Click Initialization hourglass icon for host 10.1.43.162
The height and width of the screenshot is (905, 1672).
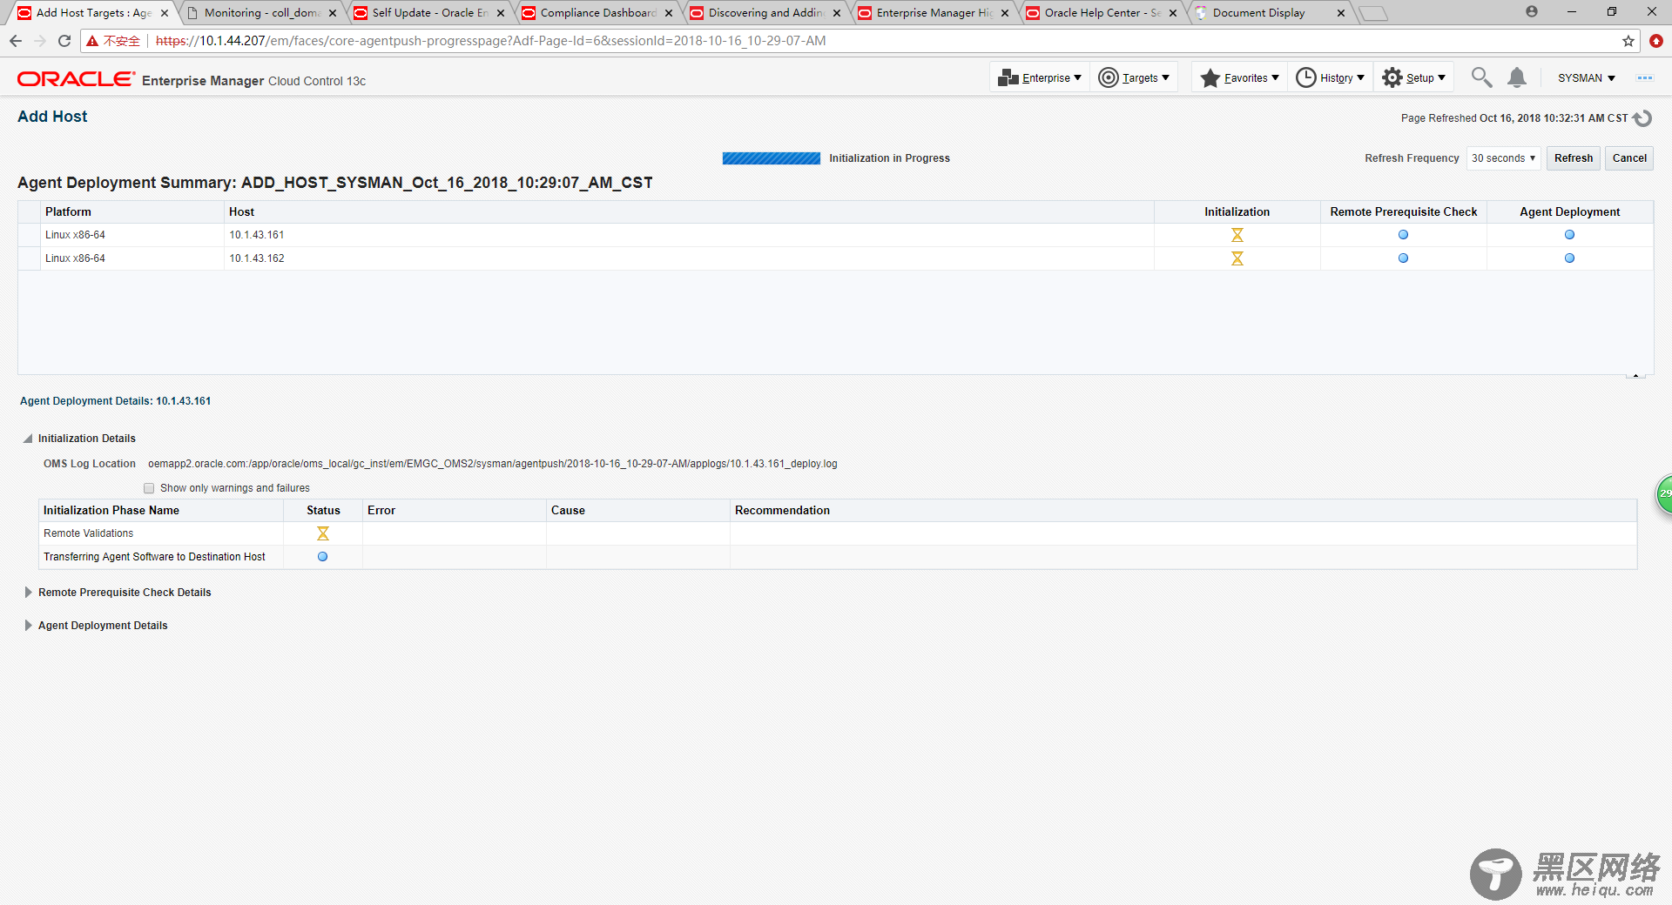click(1237, 258)
